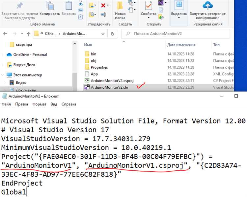Open the Свойства dropdown arrow
The image size is (247, 197).
(149, 18)
